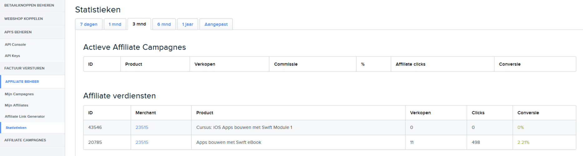Open Mijn Campagnes page

pyautogui.click(x=19, y=94)
